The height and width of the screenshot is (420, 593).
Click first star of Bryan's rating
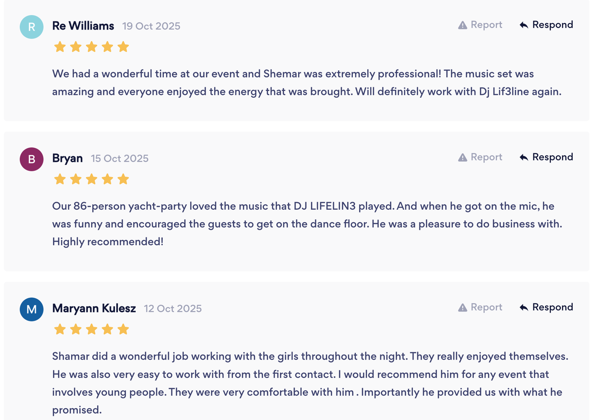60,179
